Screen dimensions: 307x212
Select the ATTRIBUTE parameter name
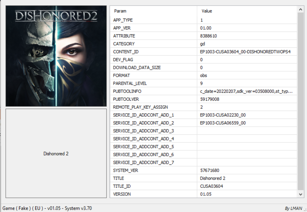[124, 36]
